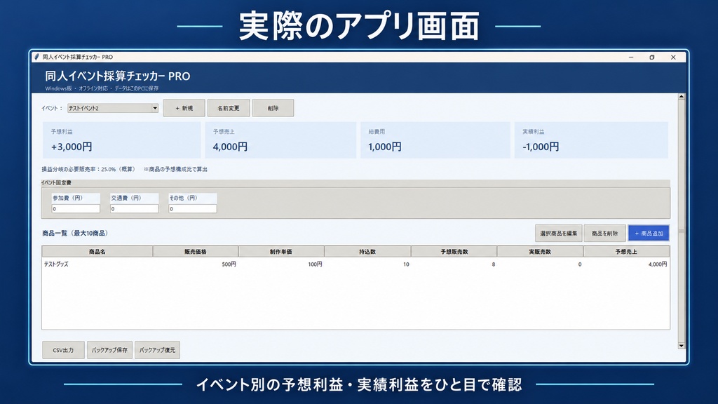Screen dimensions: 718x404
Task: Click 選択商品を編集 button
Action: 559,233
